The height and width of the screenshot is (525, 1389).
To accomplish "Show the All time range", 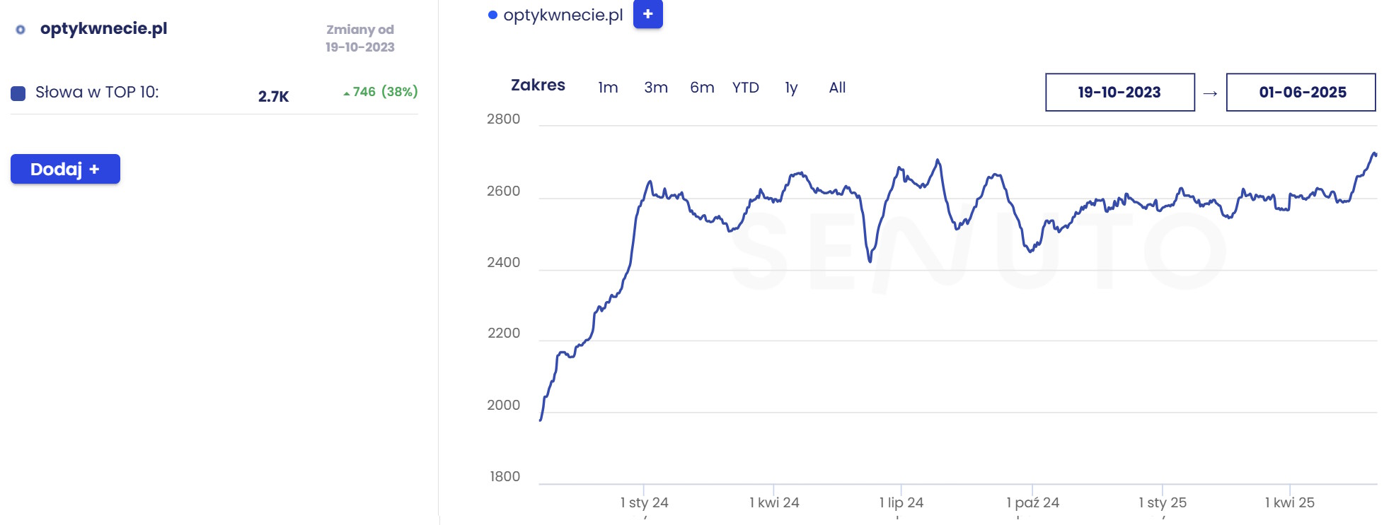I will coord(837,88).
